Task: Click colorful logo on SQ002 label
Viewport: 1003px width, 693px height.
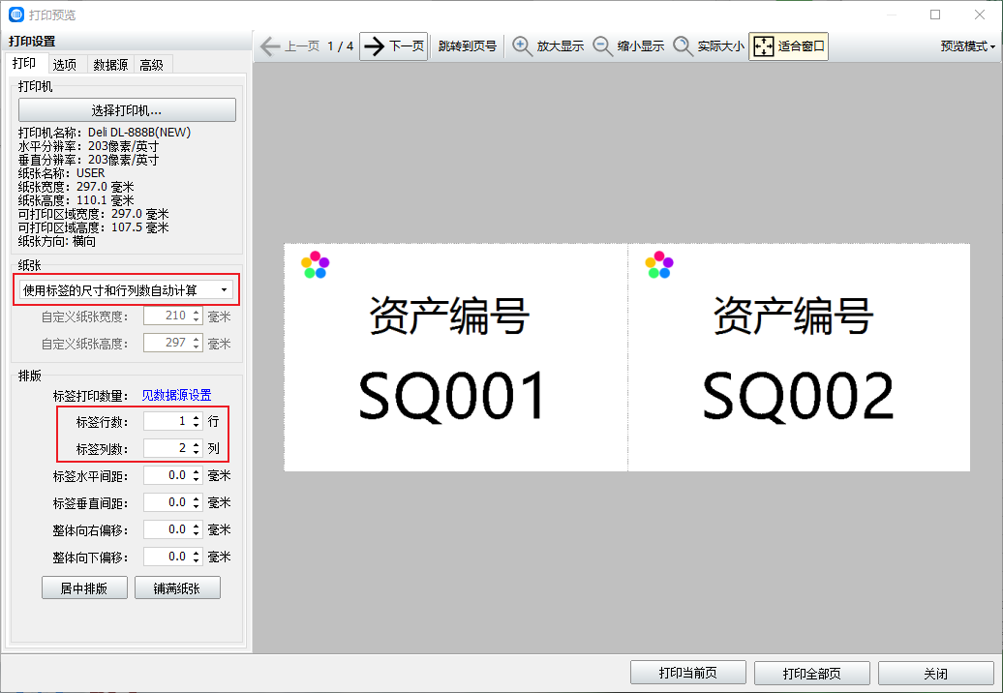Action: (659, 264)
